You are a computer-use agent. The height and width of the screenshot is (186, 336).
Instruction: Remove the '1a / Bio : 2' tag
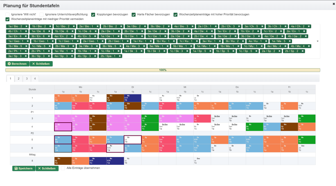[26, 26]
